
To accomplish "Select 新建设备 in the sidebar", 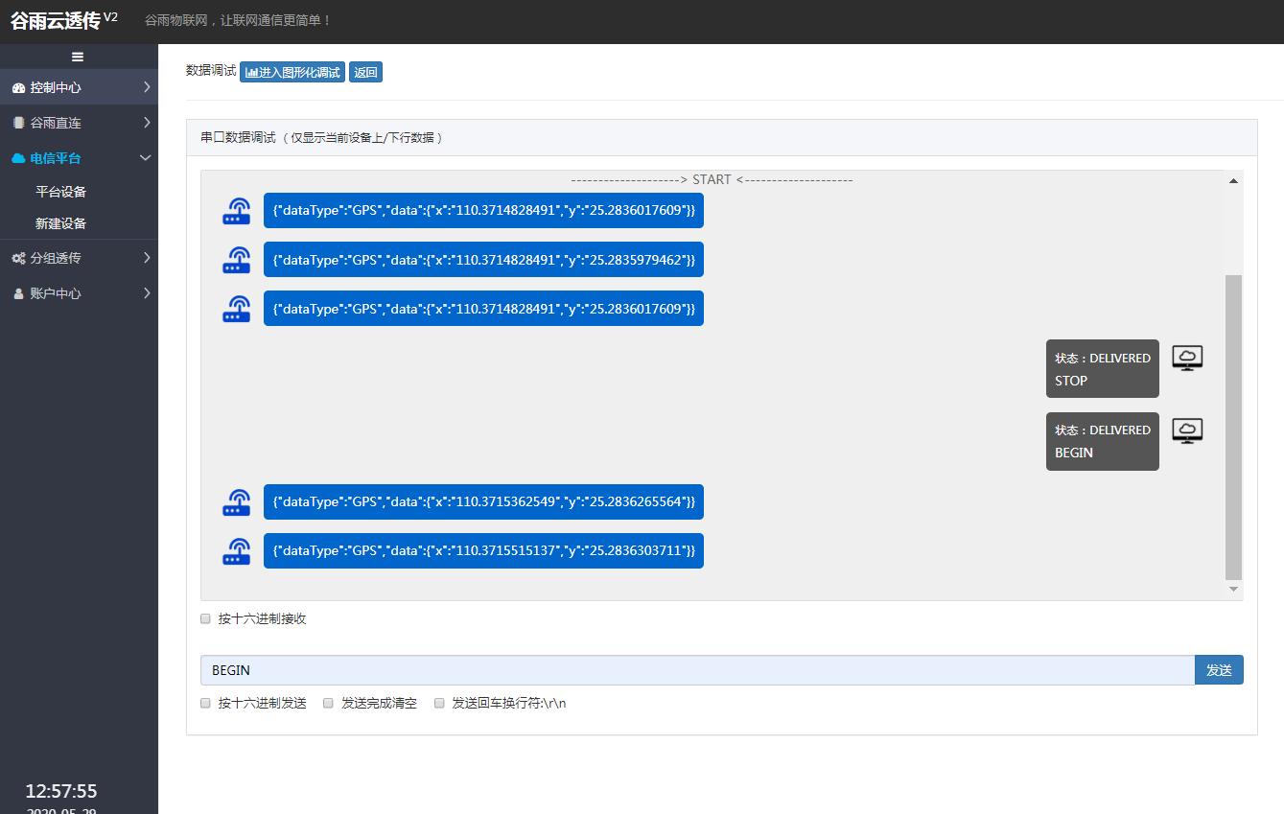I will pyautogui.click(x=60, y=222).
